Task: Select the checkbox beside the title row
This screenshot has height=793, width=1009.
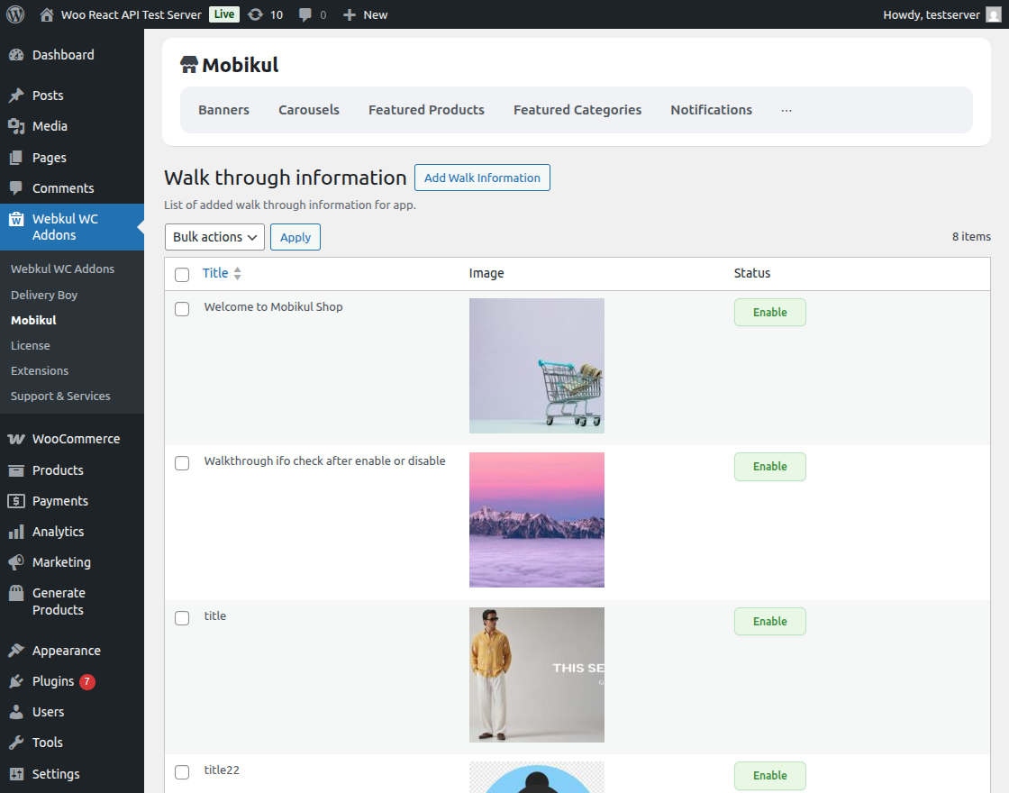Action: click(x=182, y=618)
